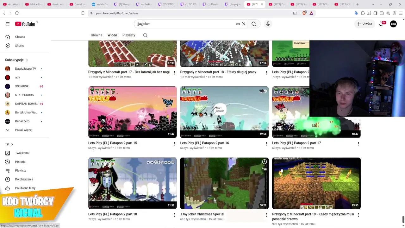Open the account avatar menu

pos(393,24)
